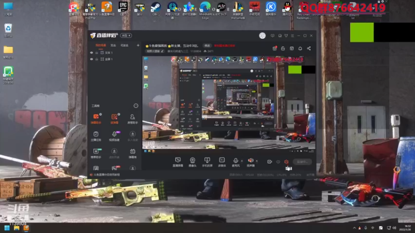The width and height of the screenshot is (415, 233).
Task: Open the mode switch pill beside the app logo
Action: tap(126, 35)
